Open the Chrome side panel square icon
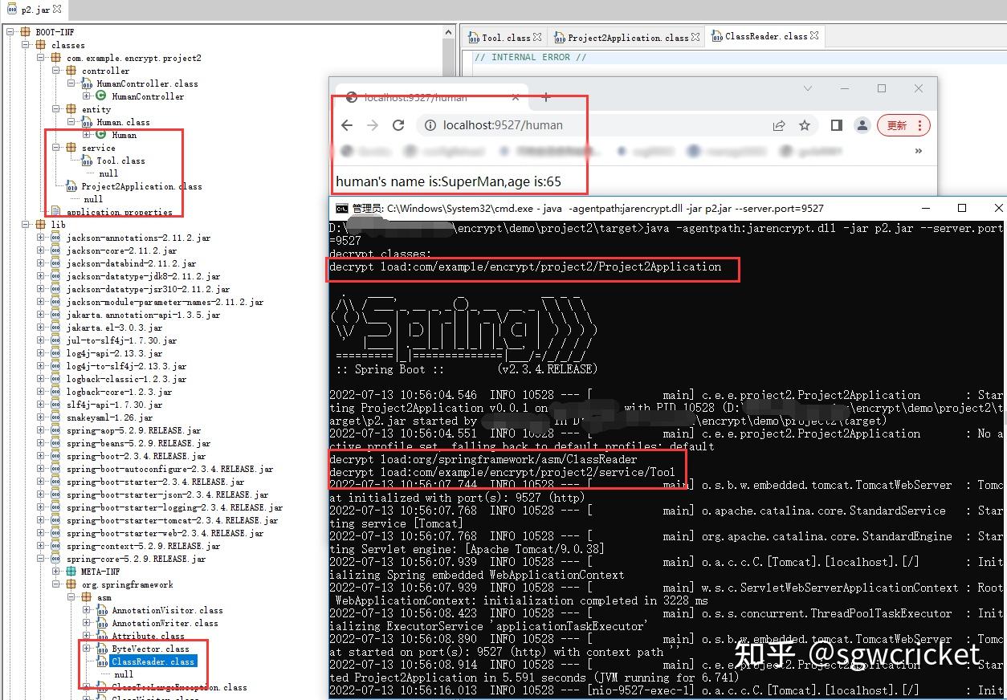The image size is (1007, 700). coord(835,125)
